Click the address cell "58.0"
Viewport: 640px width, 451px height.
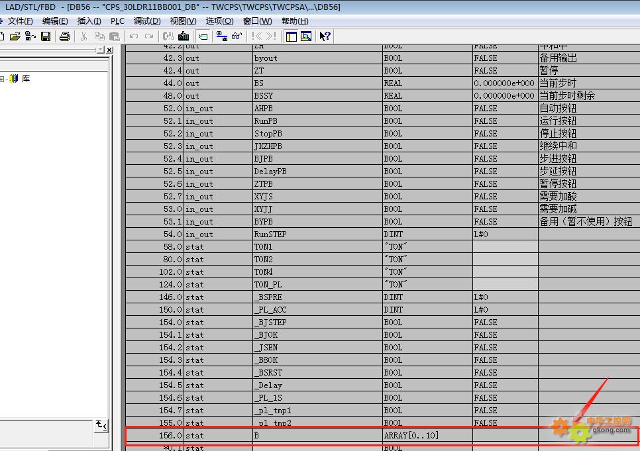point(154,247)
